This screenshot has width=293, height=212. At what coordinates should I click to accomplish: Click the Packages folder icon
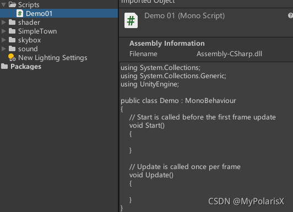4,66
